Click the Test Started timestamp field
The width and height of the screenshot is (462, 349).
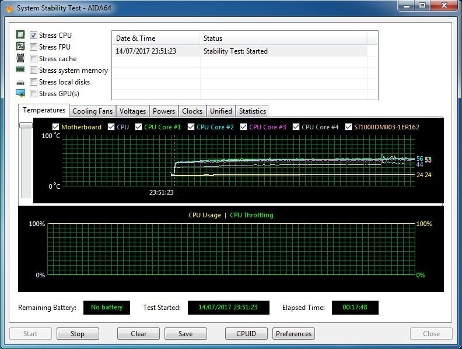click(x=228, y=308)
